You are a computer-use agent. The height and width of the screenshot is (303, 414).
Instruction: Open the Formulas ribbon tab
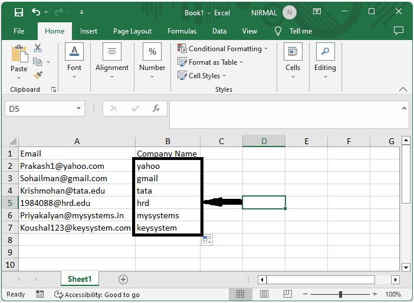[x=182, y=31]
